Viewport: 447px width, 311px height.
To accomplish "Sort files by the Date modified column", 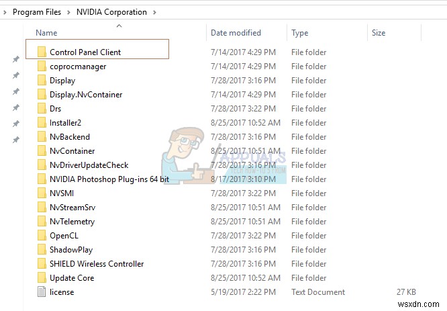I will click(x=236, y=33).
